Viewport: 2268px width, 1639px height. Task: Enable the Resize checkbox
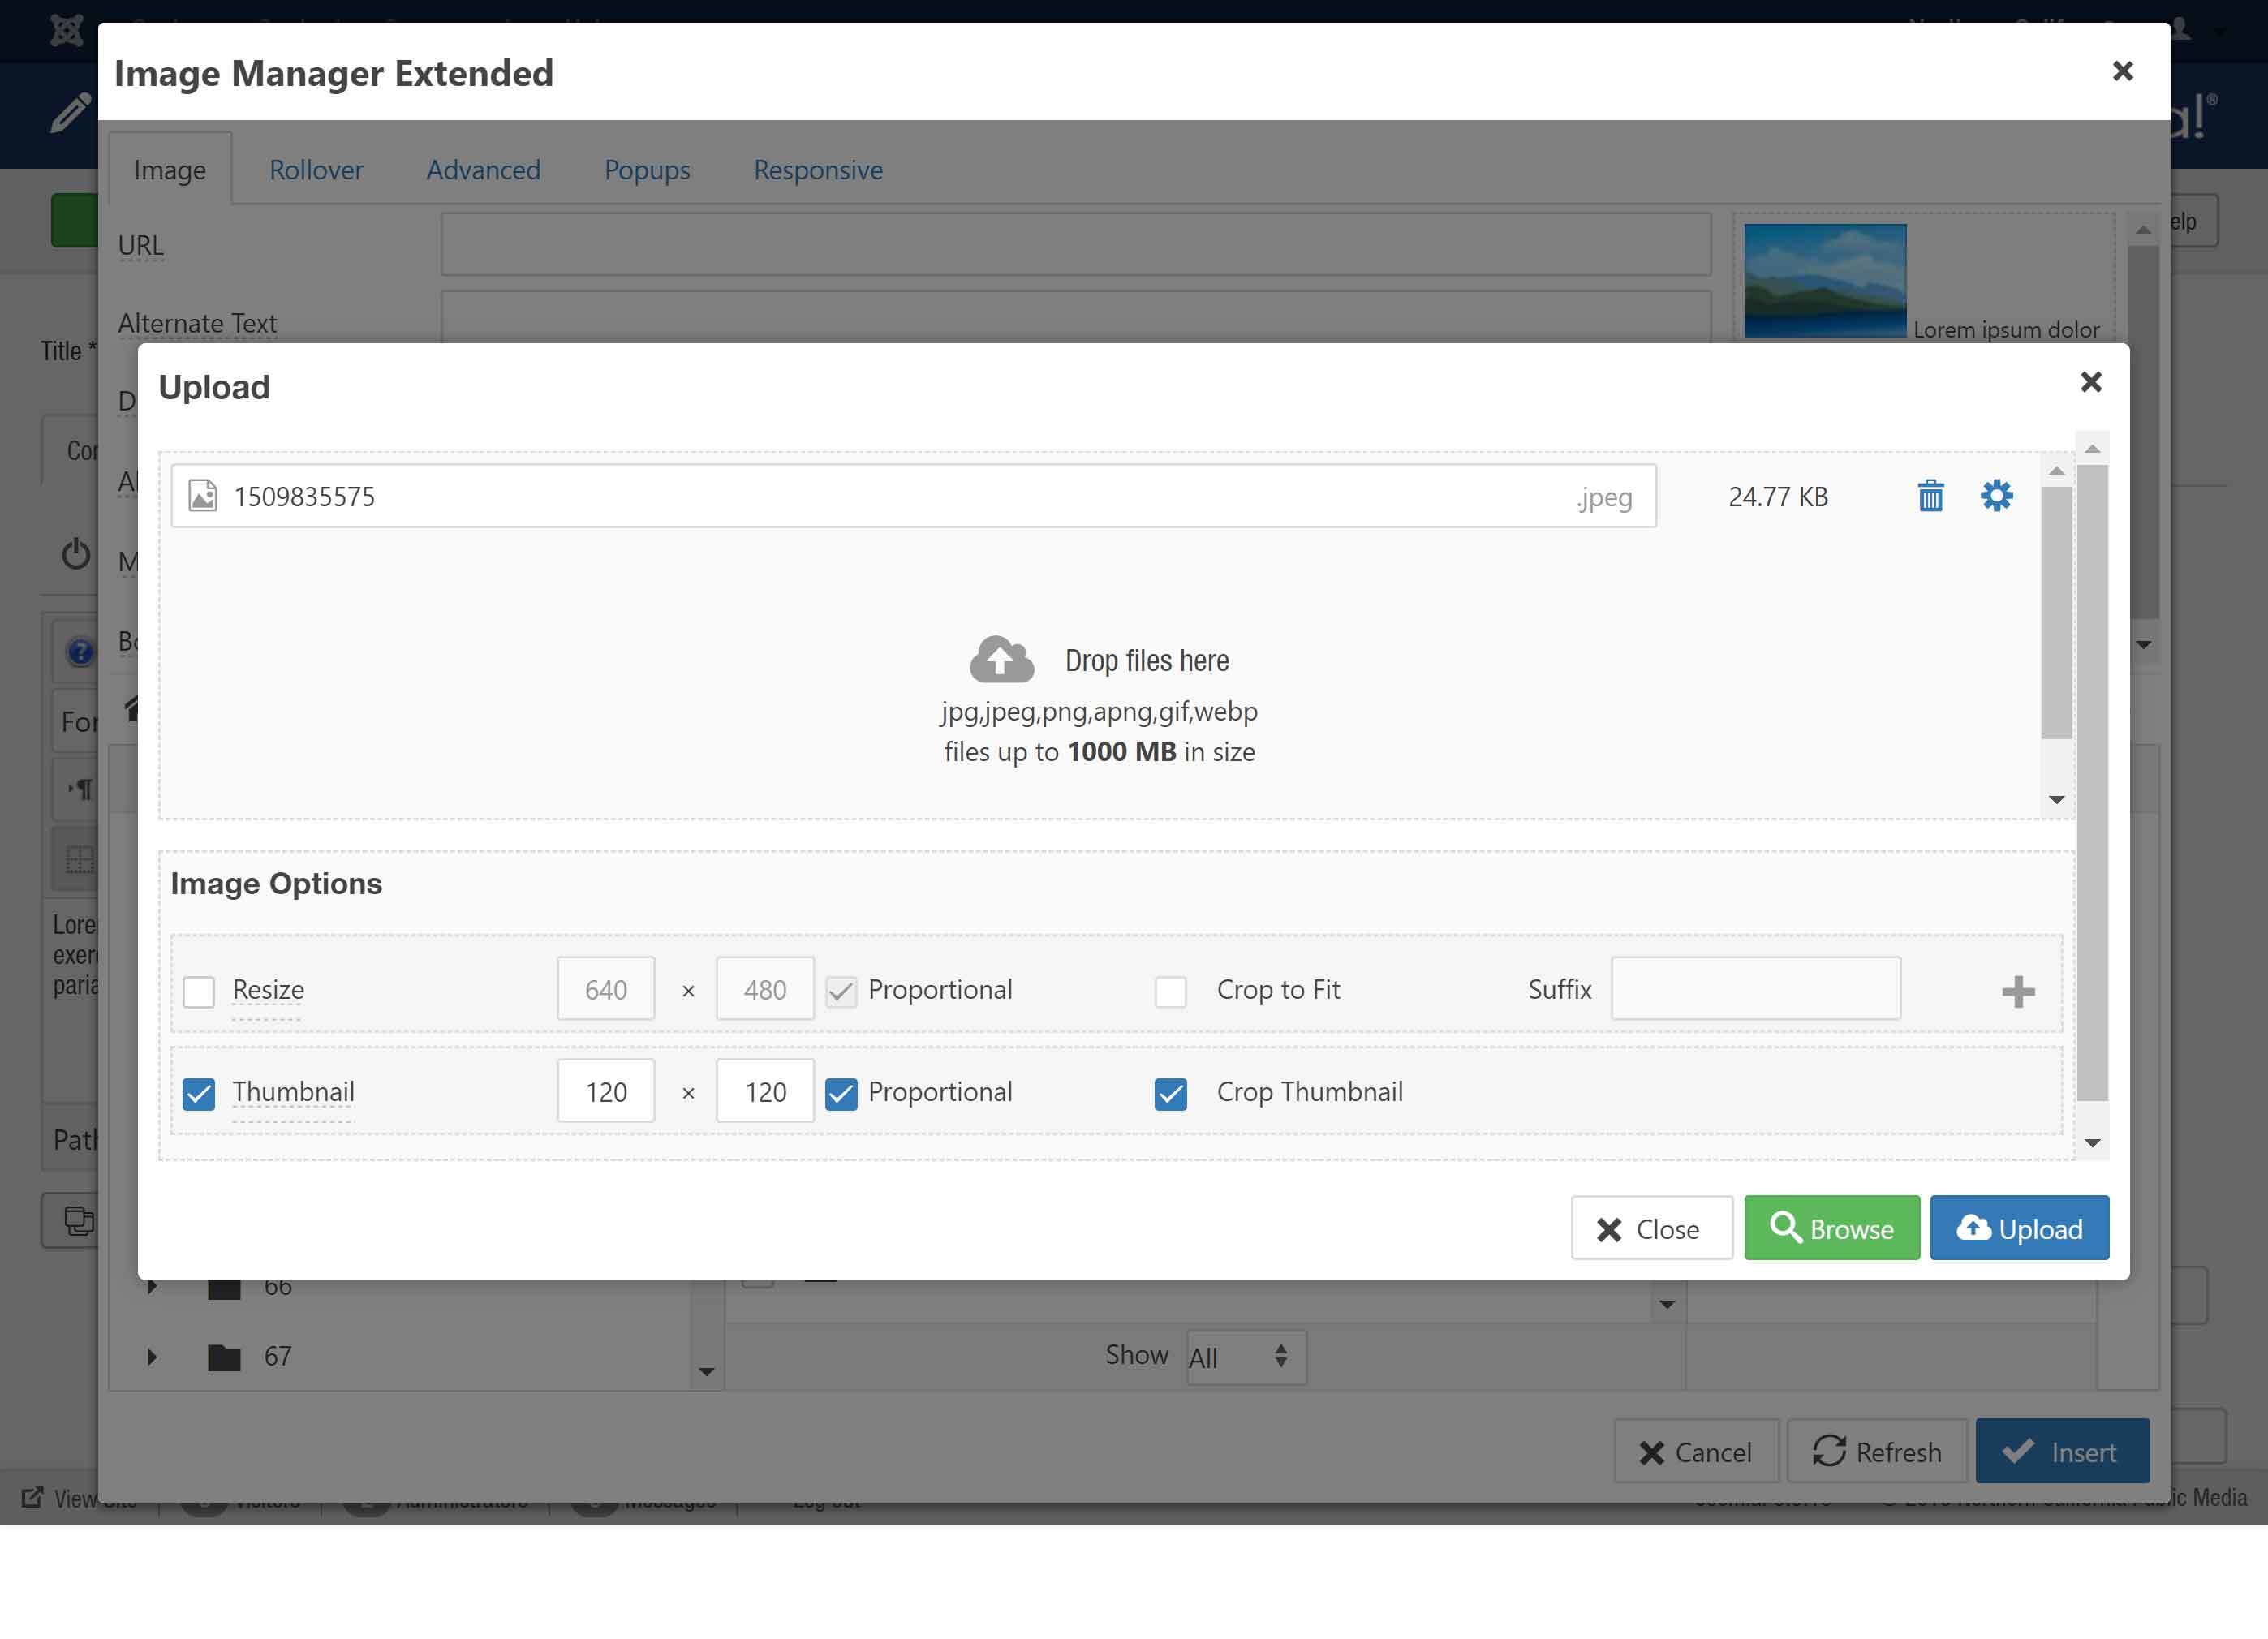tap(199, 992)
